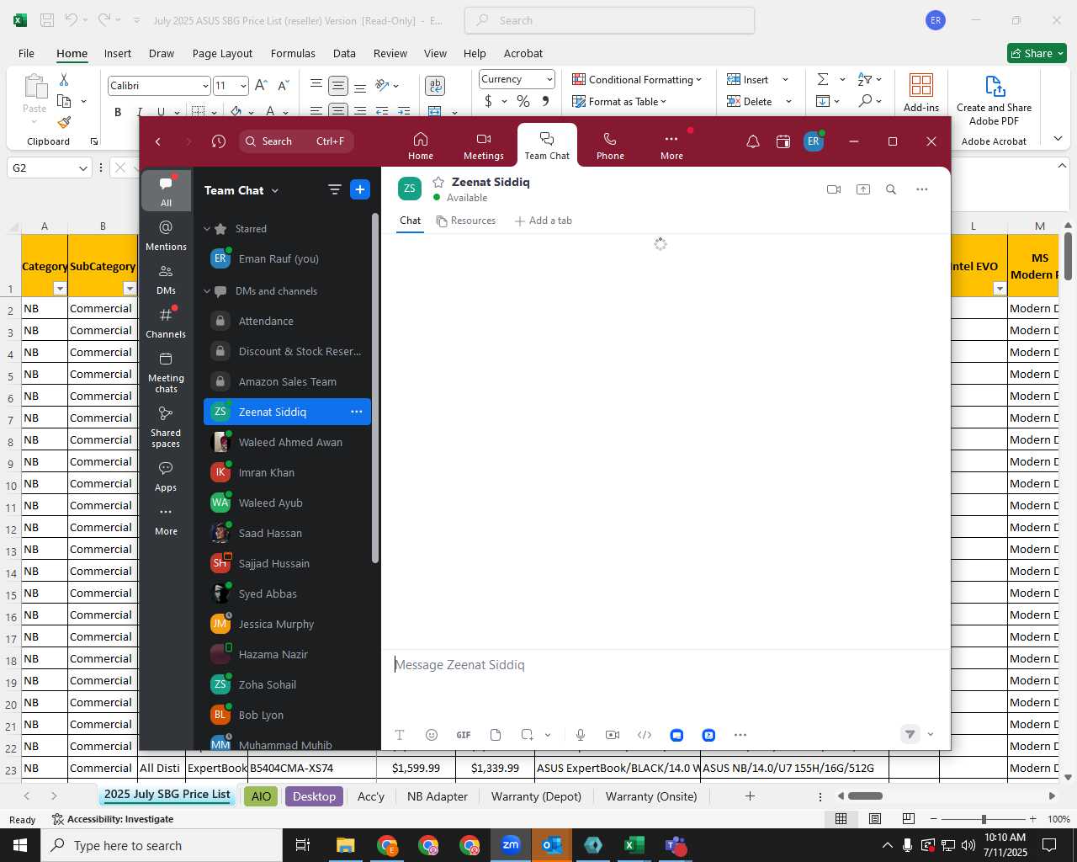The width and height of the screenshot is (1077, 862).
Task: Switch to the AIO sheet tab in Excel
Action: pyautogui.click(x=262, y=796)
